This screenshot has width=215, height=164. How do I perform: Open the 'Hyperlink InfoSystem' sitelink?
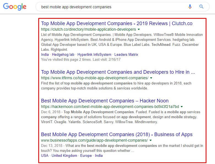point(94,55)
